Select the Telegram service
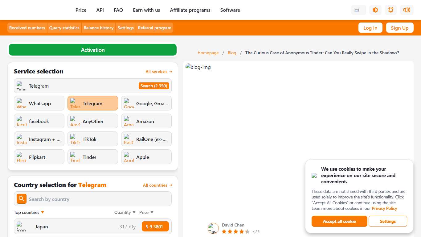 (92, 103)
